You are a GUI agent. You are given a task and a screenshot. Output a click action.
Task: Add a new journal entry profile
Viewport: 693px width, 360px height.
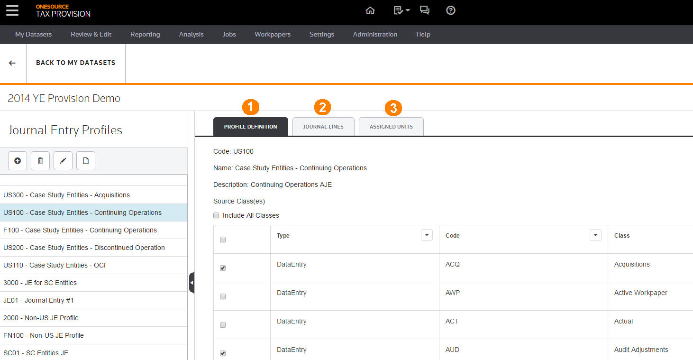tap(18, 161)
